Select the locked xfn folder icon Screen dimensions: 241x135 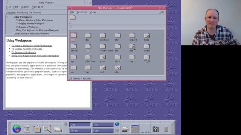point(117,68)
